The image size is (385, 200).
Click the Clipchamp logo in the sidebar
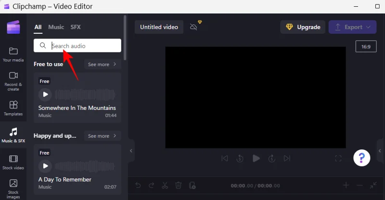[x=13, y=27]
